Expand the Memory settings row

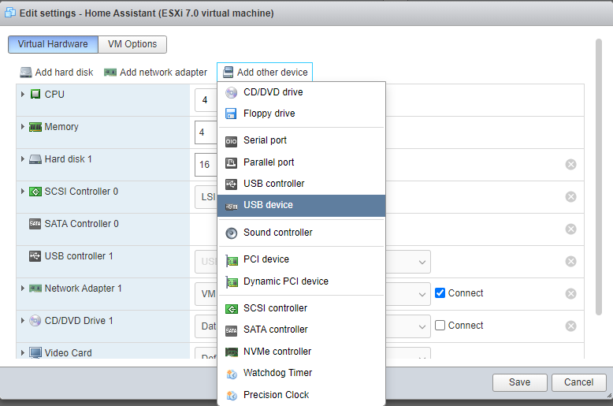tap(23, 127)
